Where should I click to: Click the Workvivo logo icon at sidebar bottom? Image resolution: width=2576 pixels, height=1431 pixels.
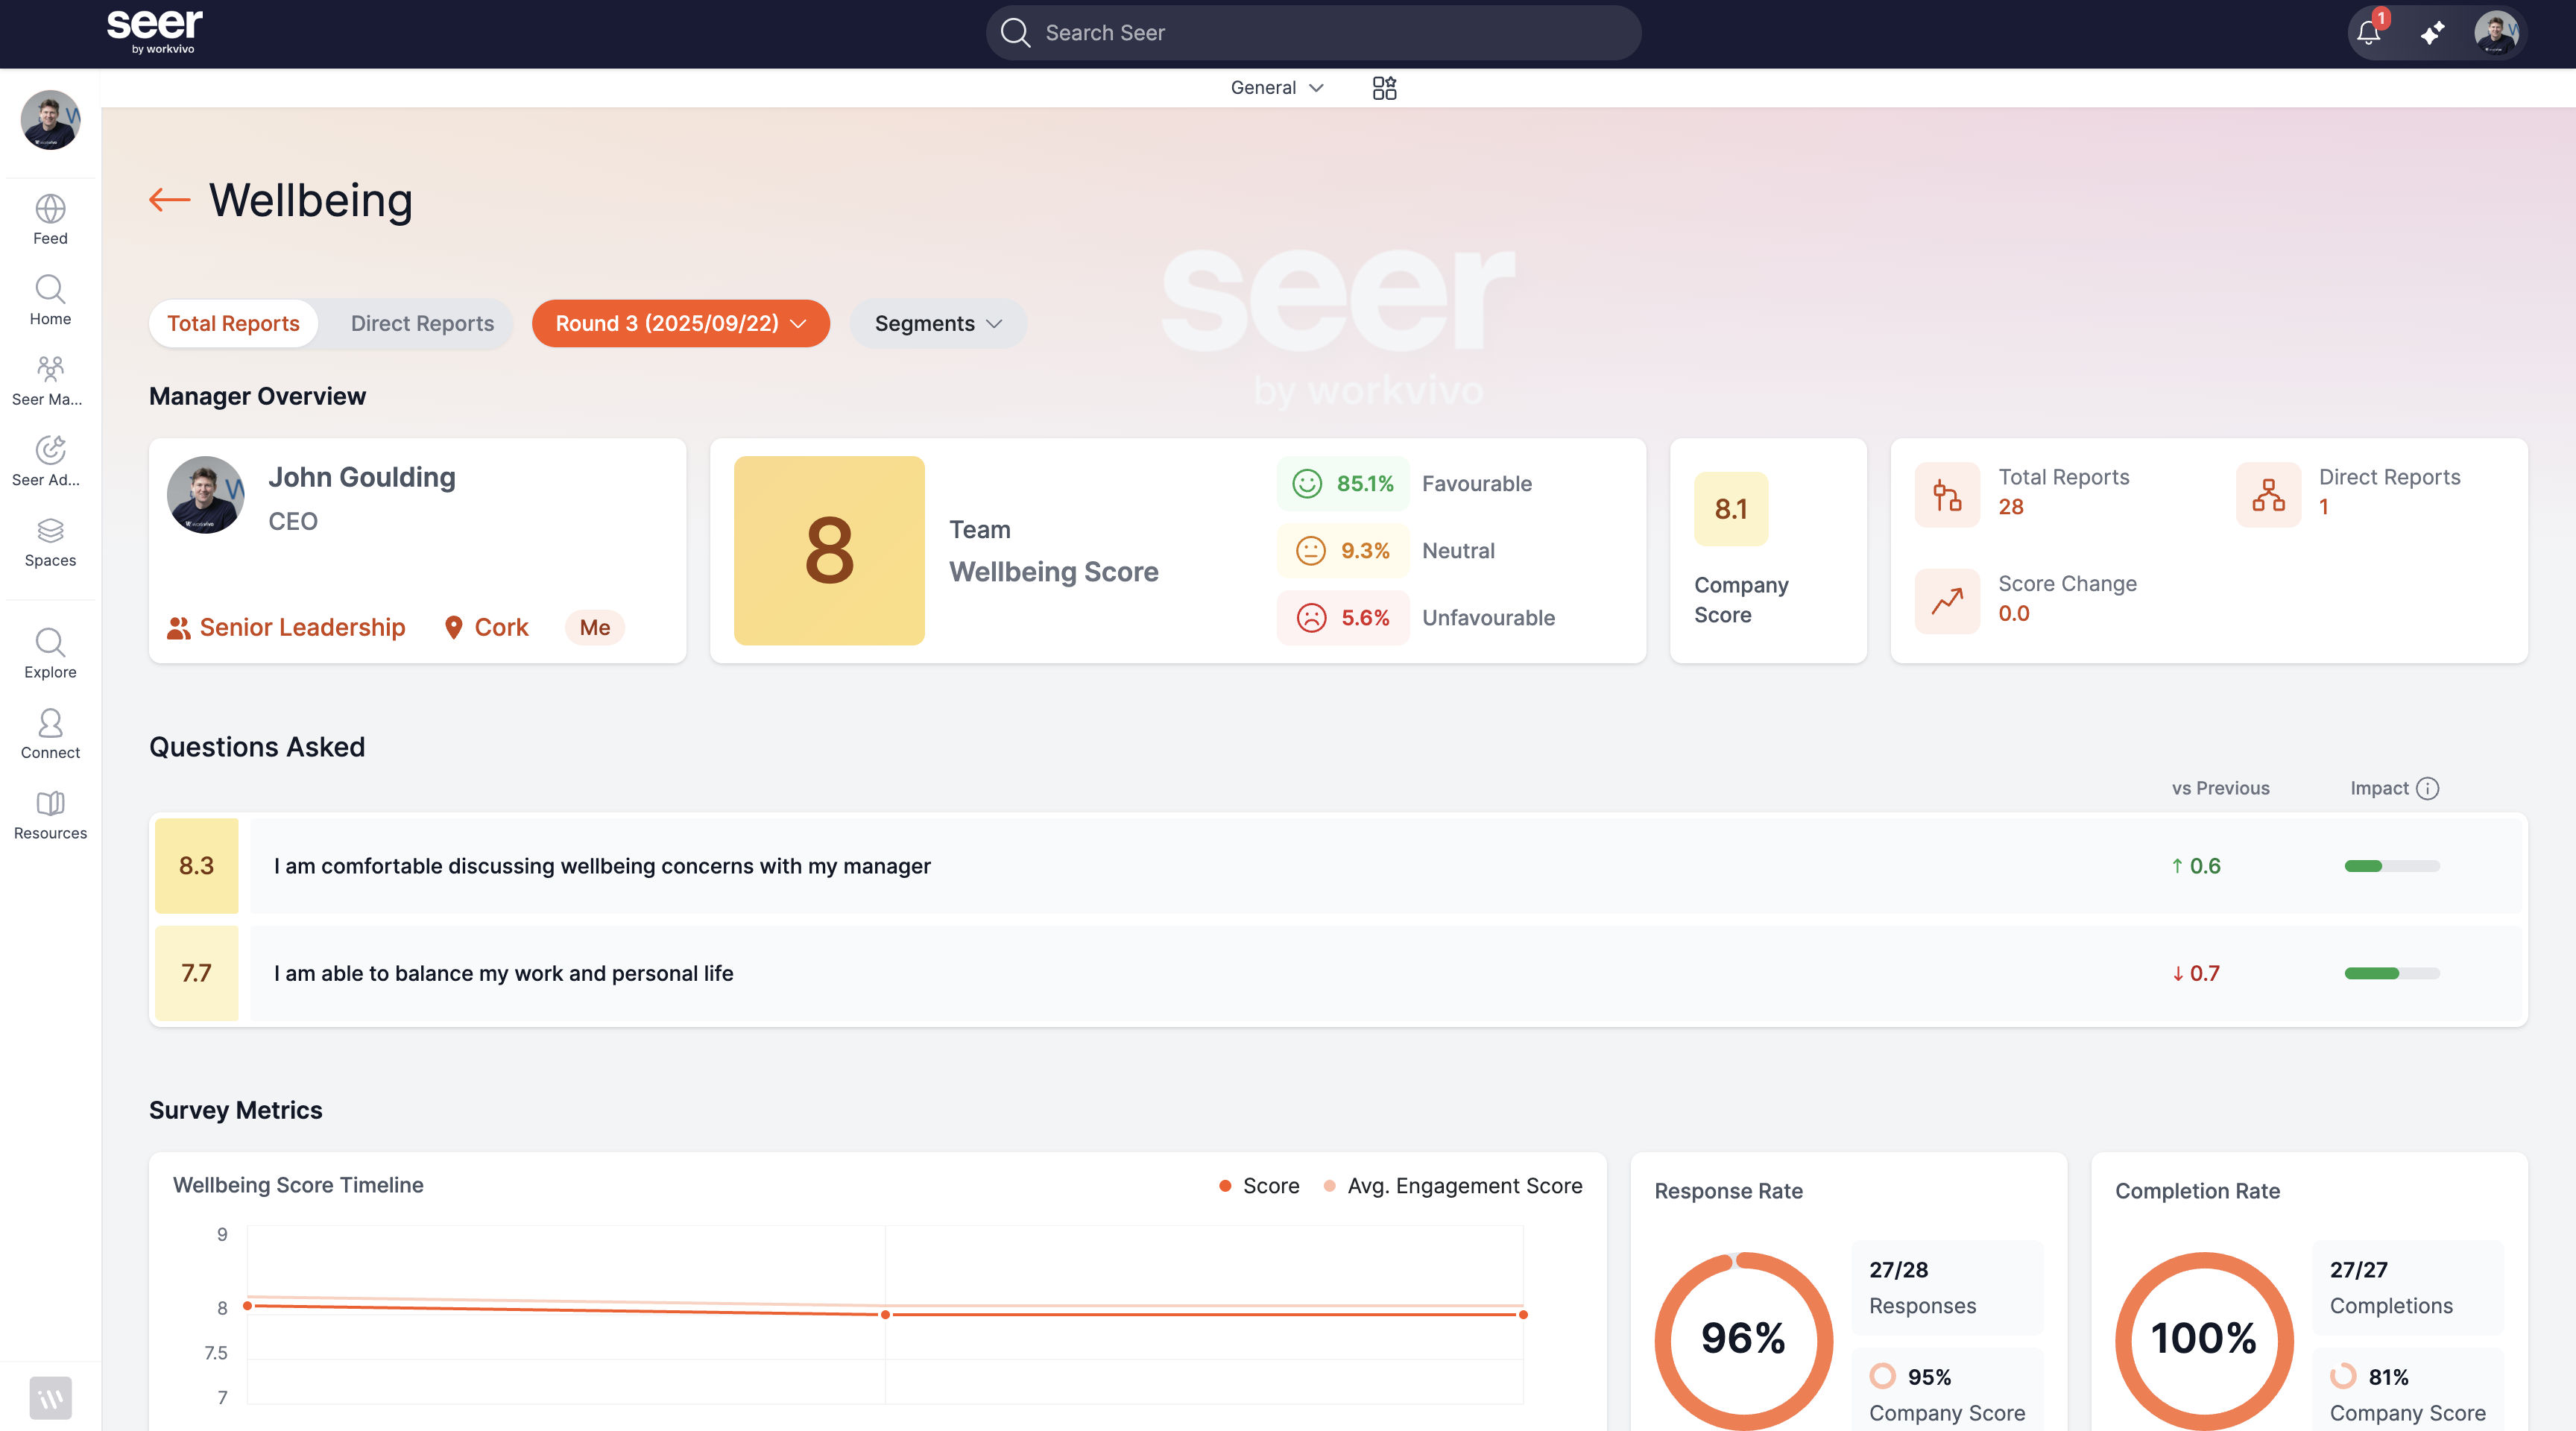coord(50,1397)
